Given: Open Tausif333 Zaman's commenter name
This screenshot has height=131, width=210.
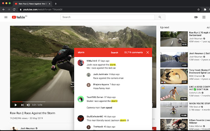Looking at the screenshot, I should 95,97.
